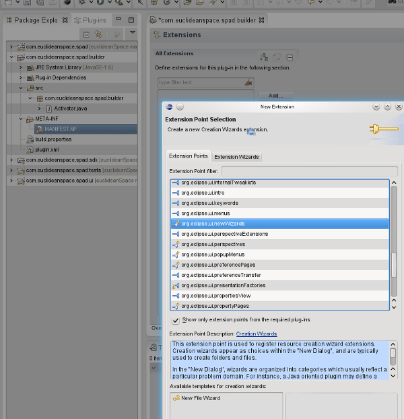Select org.eclipse.ui.presentationFactories extension point
404x419 pixels.
pos(280,286)
